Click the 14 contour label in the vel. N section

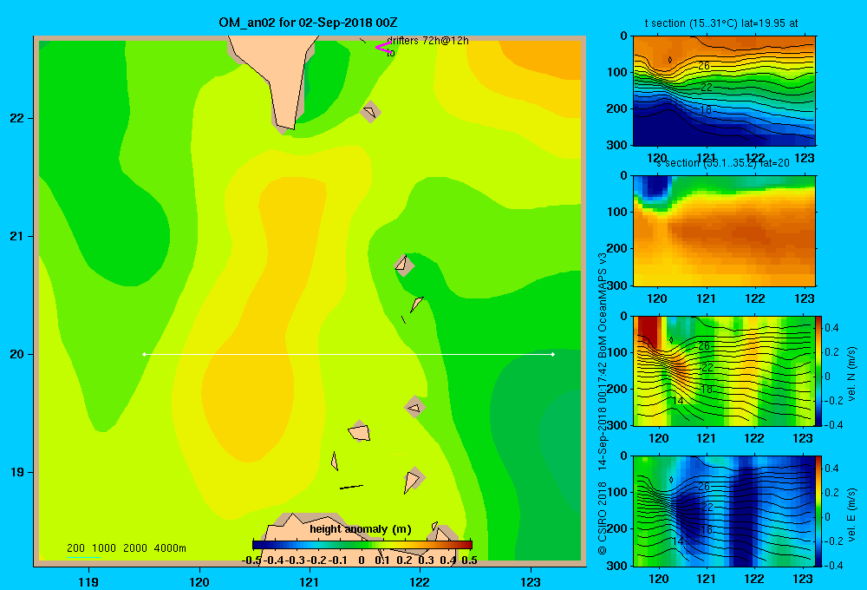pyautogui.click(x=679, y=401)
